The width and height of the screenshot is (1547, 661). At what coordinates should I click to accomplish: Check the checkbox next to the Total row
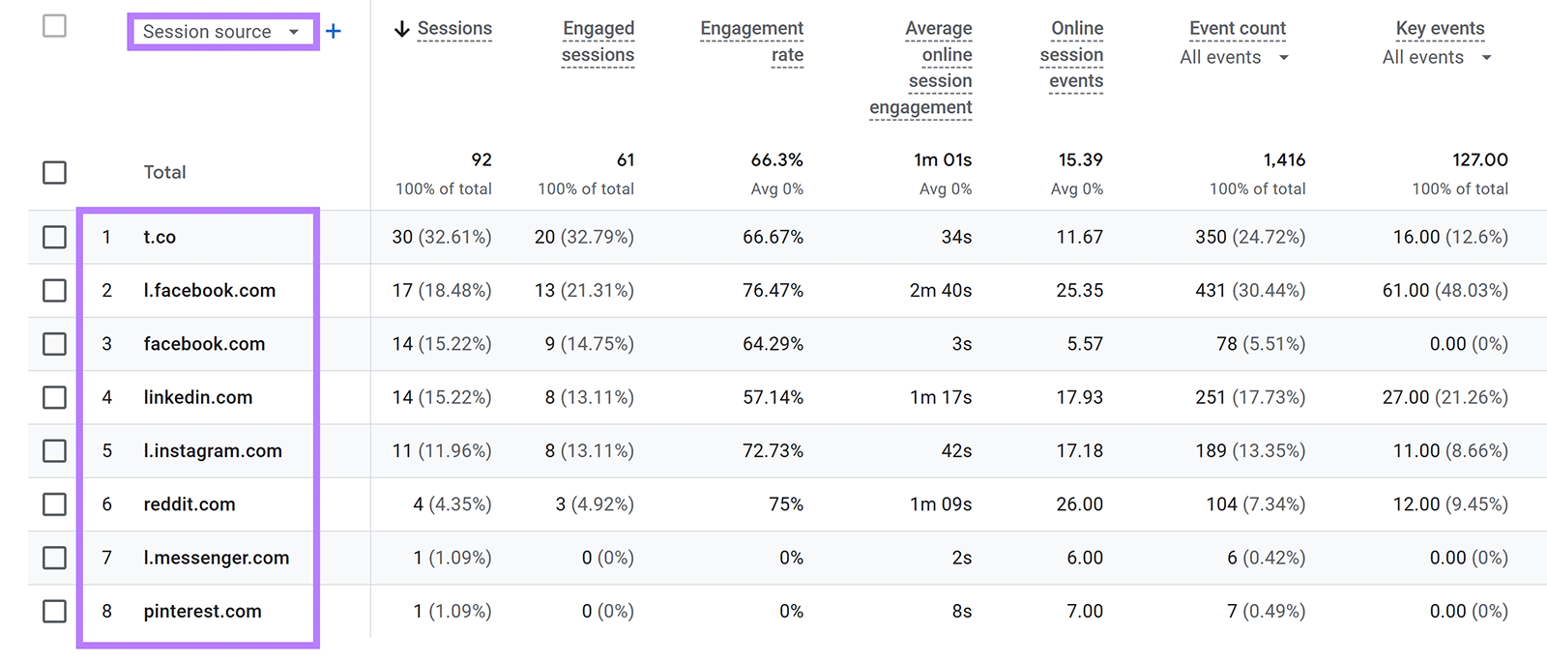click(x=53, y=172)
